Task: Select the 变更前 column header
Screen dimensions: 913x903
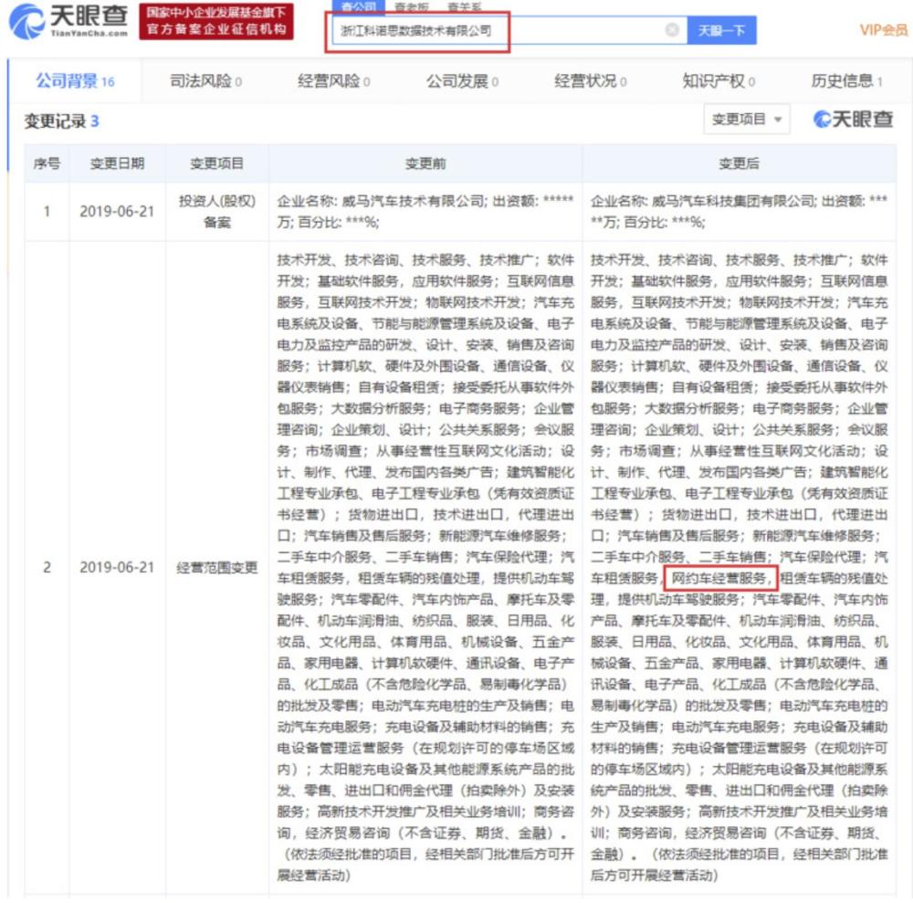Action: (425, 163)
